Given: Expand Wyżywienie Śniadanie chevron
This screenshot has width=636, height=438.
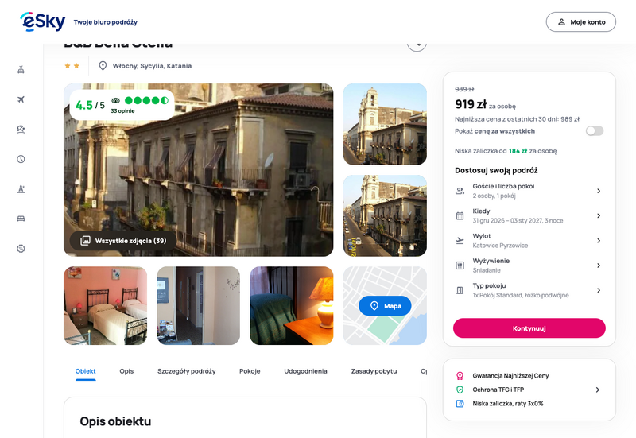Looking at the screenshot, I should [x=599, y=266].
